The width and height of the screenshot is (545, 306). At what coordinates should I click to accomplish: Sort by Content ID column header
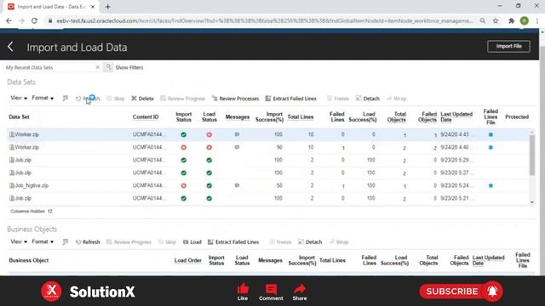(x=146, y=117)
